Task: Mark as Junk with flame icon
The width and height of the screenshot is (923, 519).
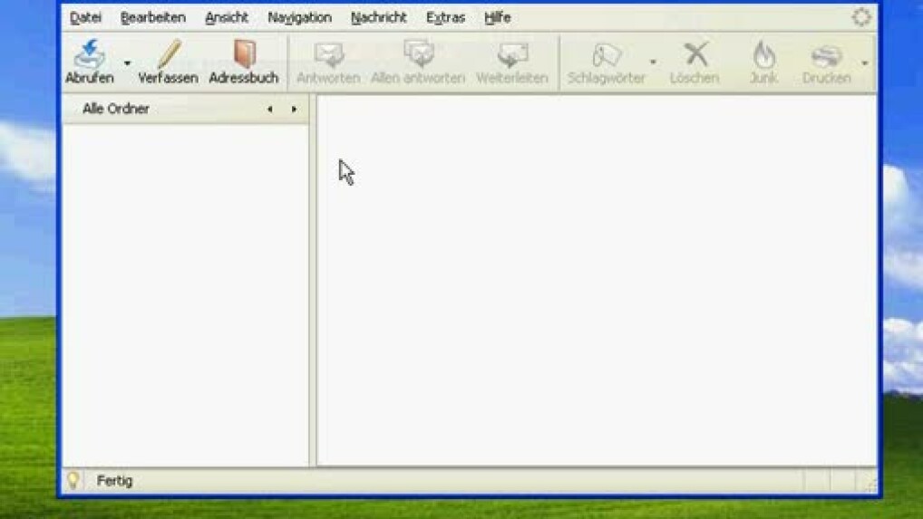Action: tap(763, 55)
